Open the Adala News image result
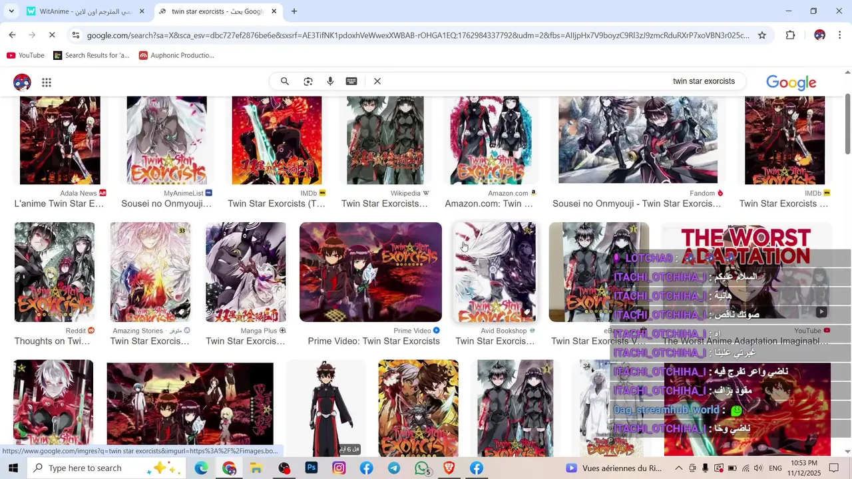Image resolution: width=852 pixels, height=479 pixels. 60,140
